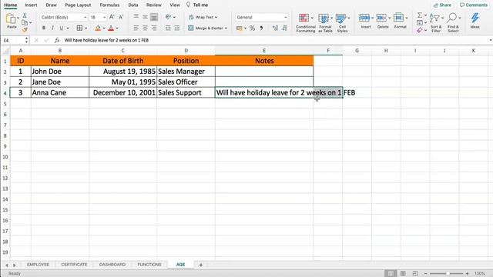This screenshot has height=277, width=493.
Task: Open the font name dropdown
Action: (86, 17)
